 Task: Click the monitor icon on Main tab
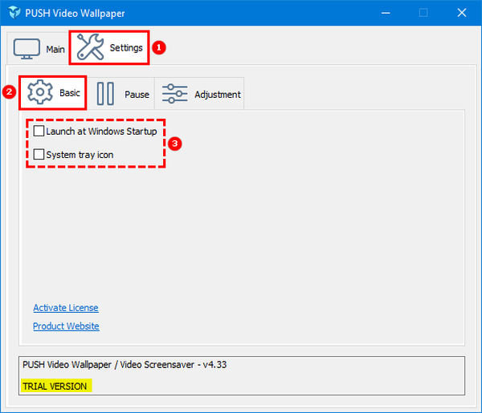(x=27, y=48)
